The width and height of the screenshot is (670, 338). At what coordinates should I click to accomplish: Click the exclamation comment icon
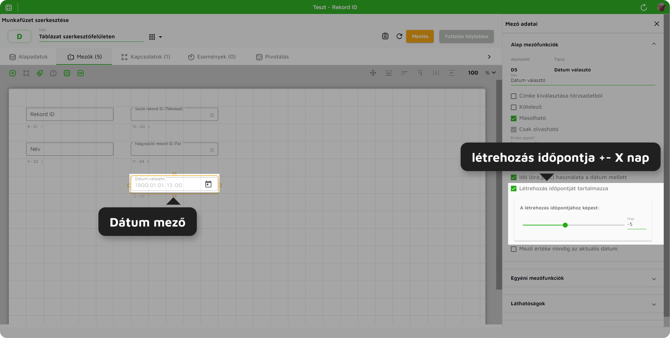[53, 73]
